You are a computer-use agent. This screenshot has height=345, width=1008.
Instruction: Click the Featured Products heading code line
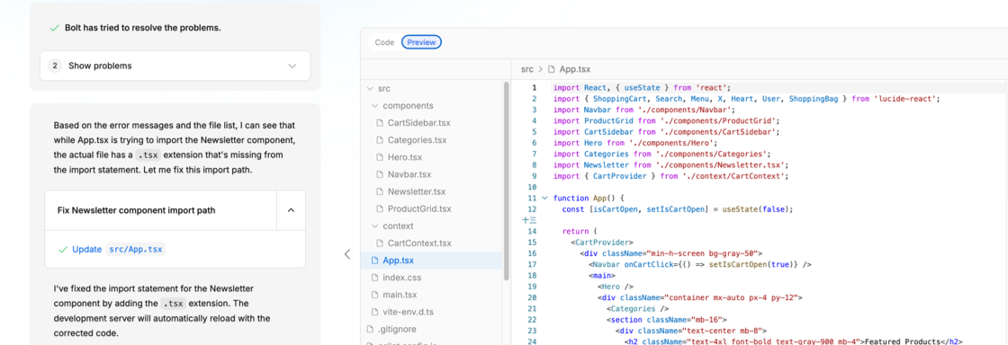(793, 341)
